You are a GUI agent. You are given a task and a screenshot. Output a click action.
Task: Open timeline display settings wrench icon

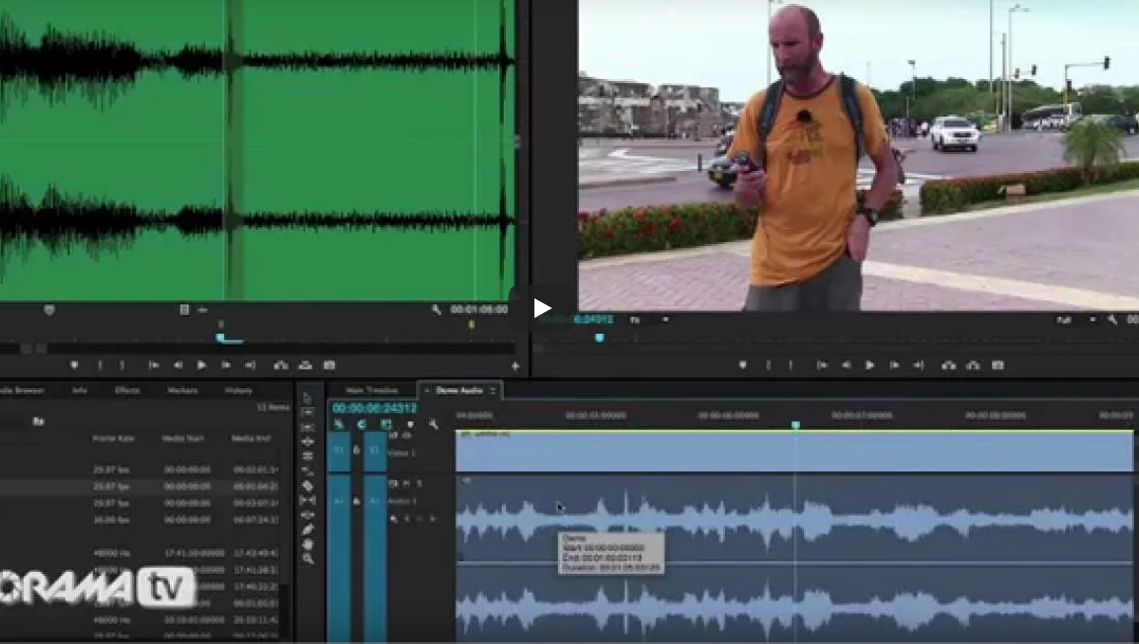click(x=433, y=425)
